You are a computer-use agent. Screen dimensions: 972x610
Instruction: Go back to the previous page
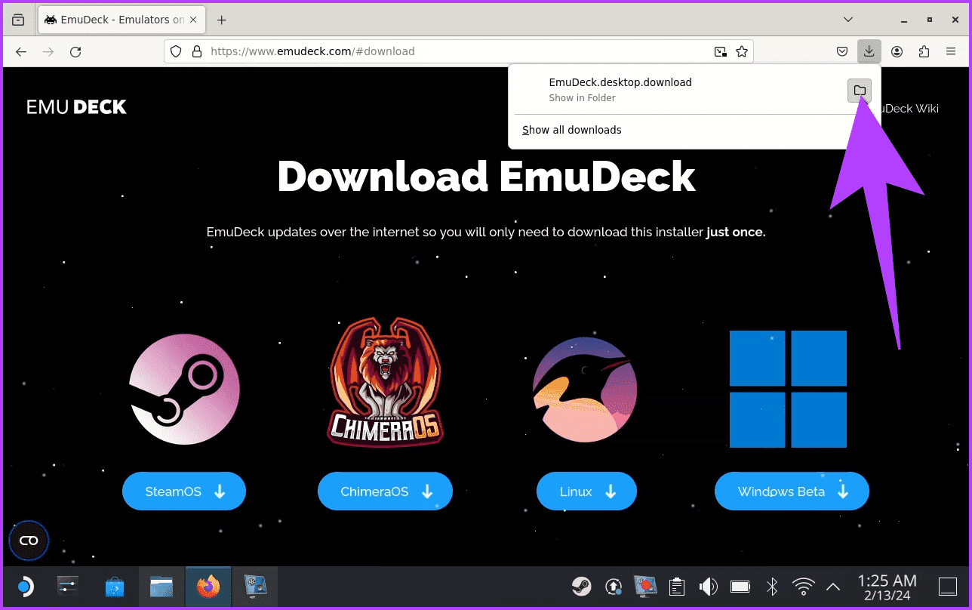[x=21, y=51]
